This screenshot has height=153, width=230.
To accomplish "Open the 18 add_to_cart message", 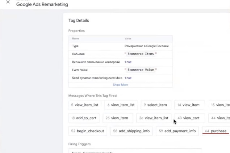I will (x=83, y=118).
